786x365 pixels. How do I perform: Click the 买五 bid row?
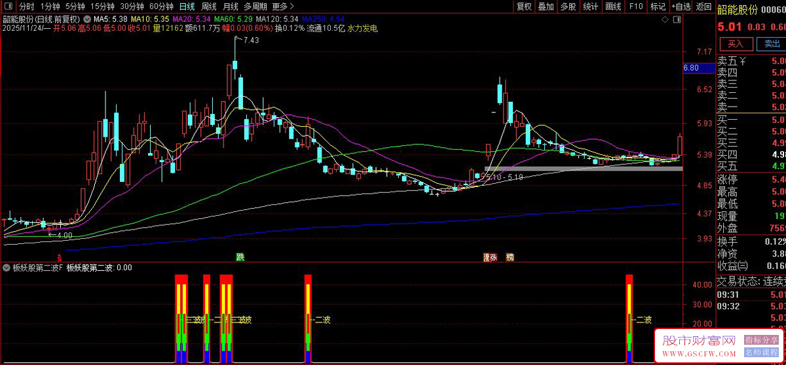point(751,166)
